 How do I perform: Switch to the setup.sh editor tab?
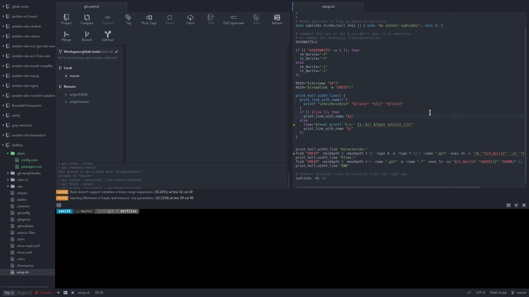pyautogui.click(x=328, y=7)
